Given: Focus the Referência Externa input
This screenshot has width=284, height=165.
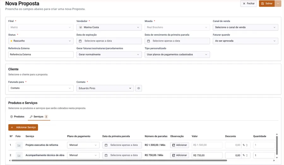Looking at the screenshot, I should pyautogui.click(x=41, y=54).
